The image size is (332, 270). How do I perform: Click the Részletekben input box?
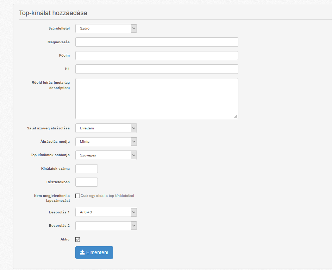[x=87, y=182]
